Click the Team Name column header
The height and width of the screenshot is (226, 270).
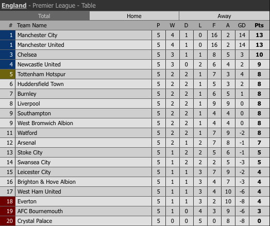(x=32, y=25)
